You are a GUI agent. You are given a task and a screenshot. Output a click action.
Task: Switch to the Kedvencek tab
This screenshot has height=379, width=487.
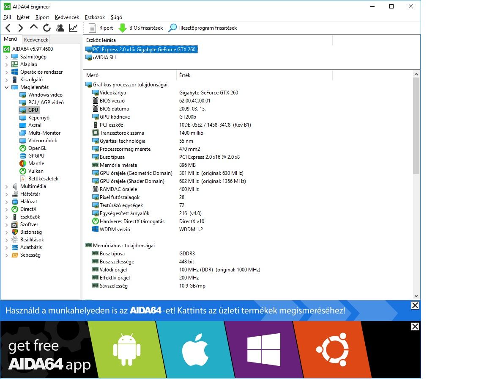36,39
